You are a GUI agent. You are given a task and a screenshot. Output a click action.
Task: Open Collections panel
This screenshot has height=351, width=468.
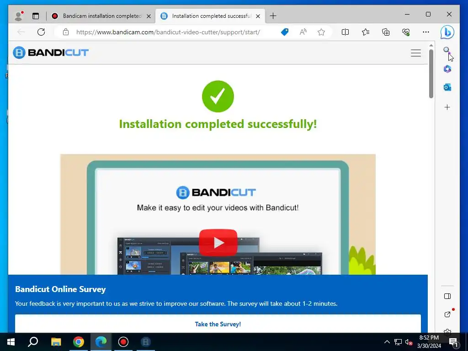(386, 32)
